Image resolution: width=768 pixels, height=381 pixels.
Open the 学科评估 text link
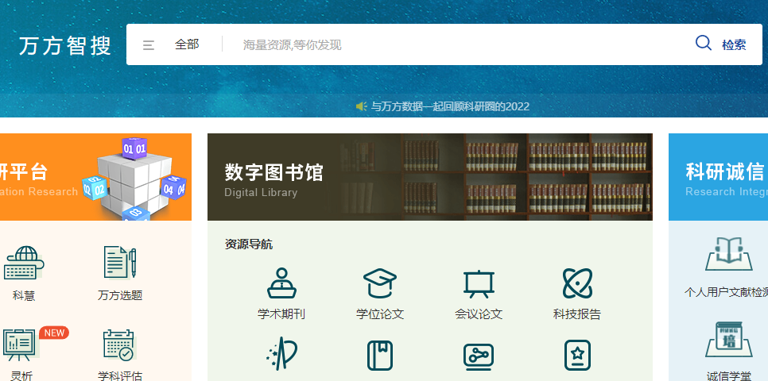click(x=120, y=375)
